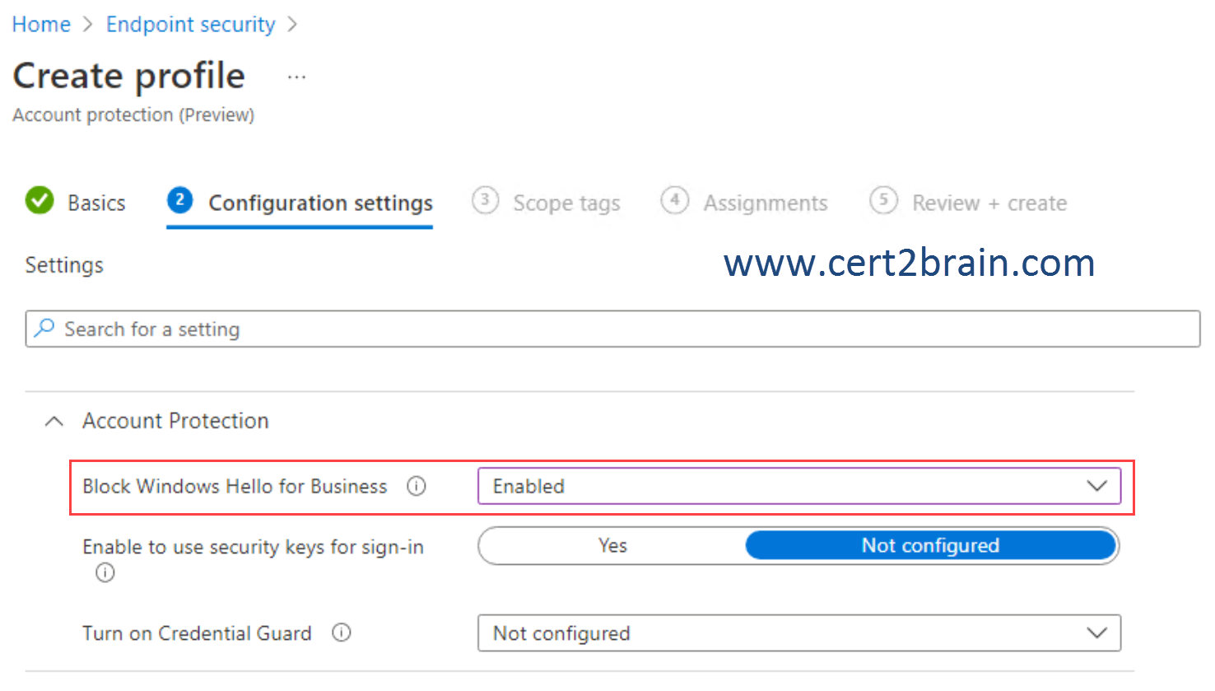Click info icon under security keys setting
This screenshot has width=1215, height=691.
[105, 572]
